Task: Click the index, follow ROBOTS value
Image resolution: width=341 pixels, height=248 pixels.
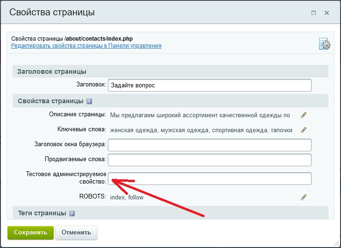Action: point(127,198)
